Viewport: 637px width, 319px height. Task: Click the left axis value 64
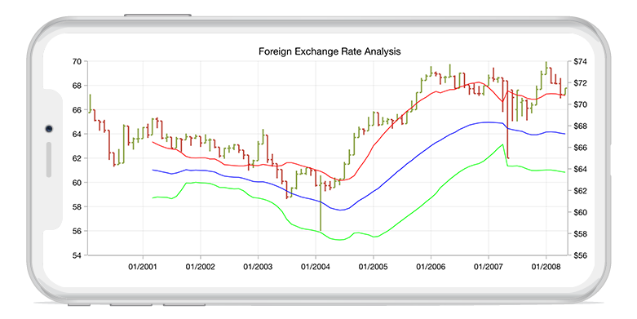(77, 134)
